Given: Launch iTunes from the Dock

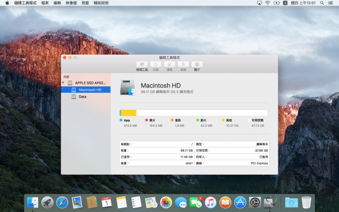Looking at the screenshot, I should point(210,203).
